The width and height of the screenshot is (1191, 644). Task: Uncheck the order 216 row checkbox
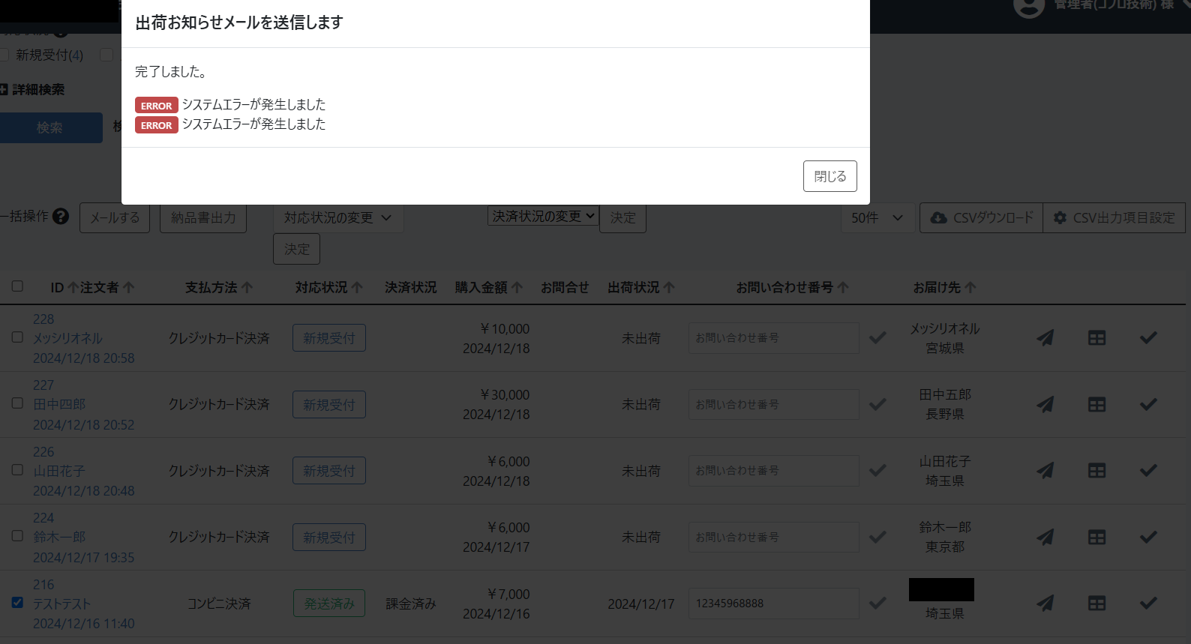(x=17, y=603)
